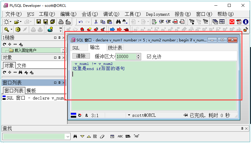Screen dimensions: 251x143
Task: Cascade windows with the overlapping windows icon
Action: click(215, 22)
